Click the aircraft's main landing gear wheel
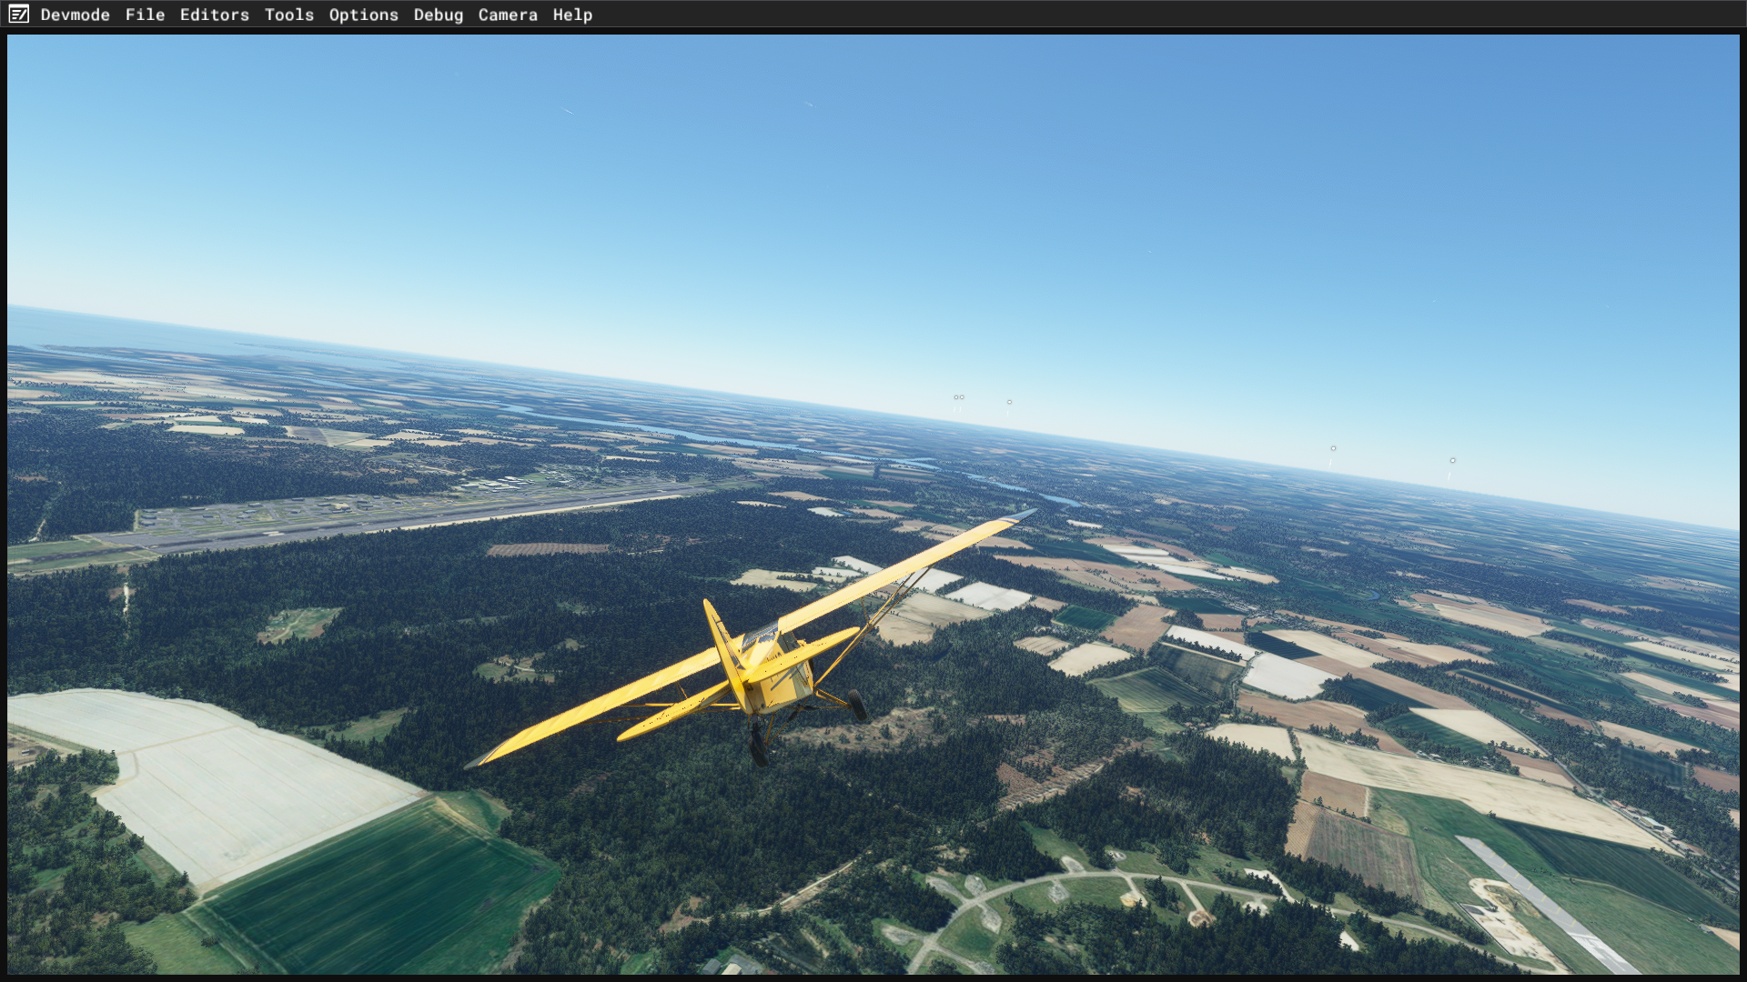Screen dimensions: 1747x982 [857, 705]
